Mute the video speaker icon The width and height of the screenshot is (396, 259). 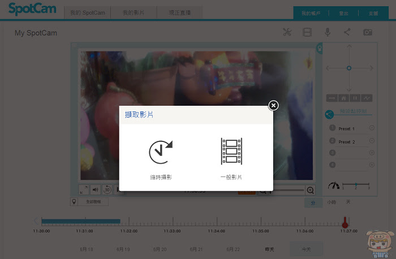point(96,189)
